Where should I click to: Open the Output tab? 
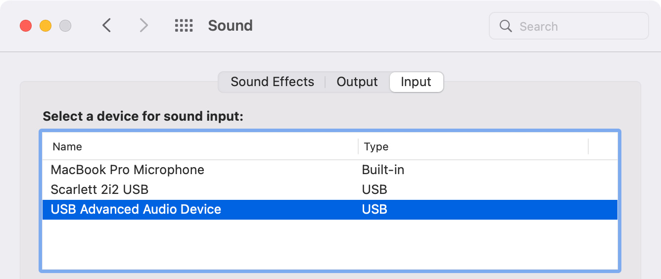(x=357, y=82)
